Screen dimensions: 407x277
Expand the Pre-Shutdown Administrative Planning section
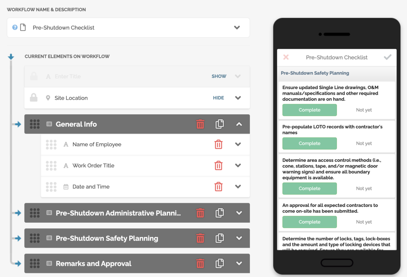[239, 213]
